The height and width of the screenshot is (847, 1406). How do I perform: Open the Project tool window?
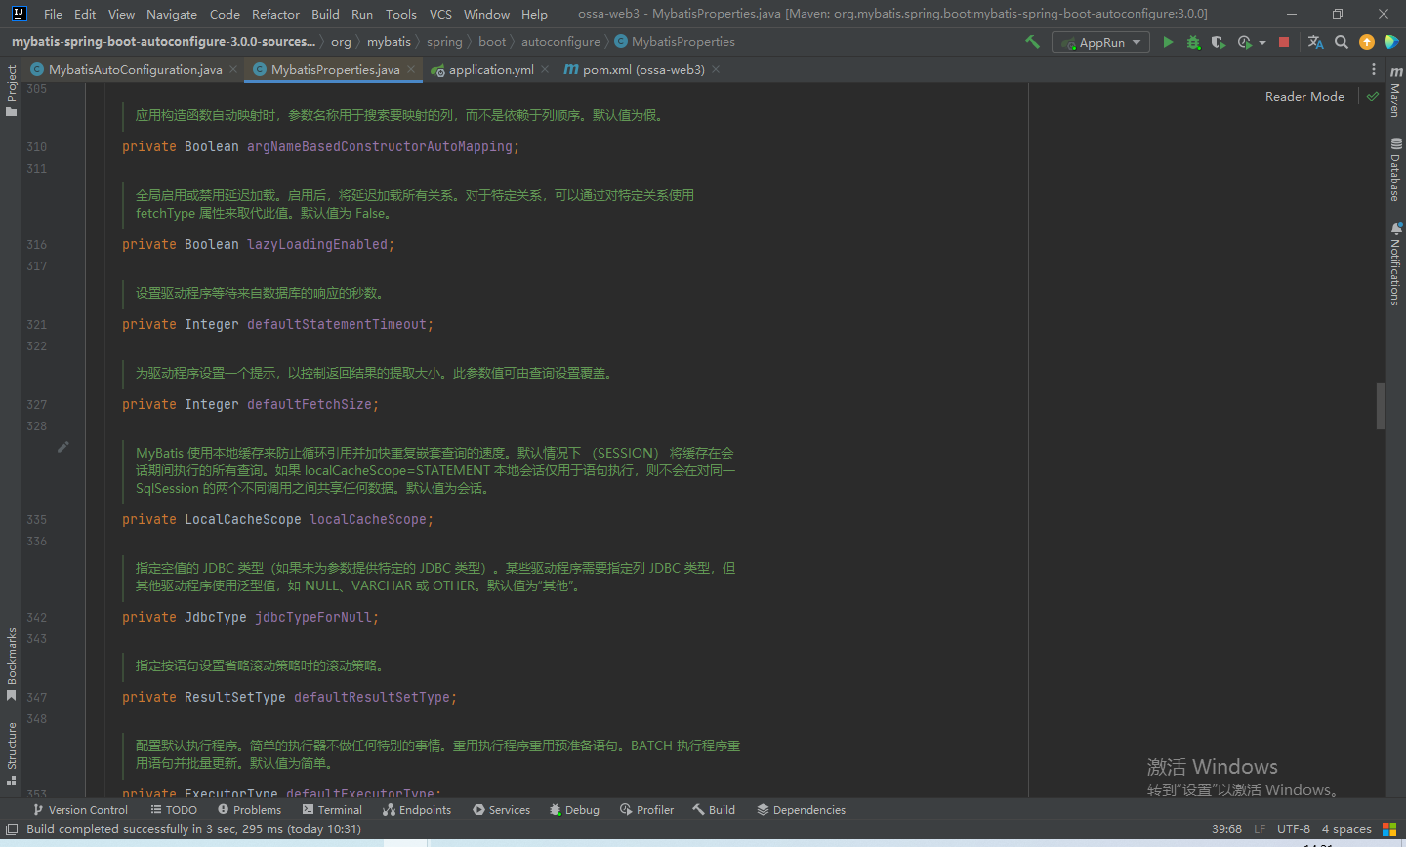pyautogui.click(x=11, y=90)
